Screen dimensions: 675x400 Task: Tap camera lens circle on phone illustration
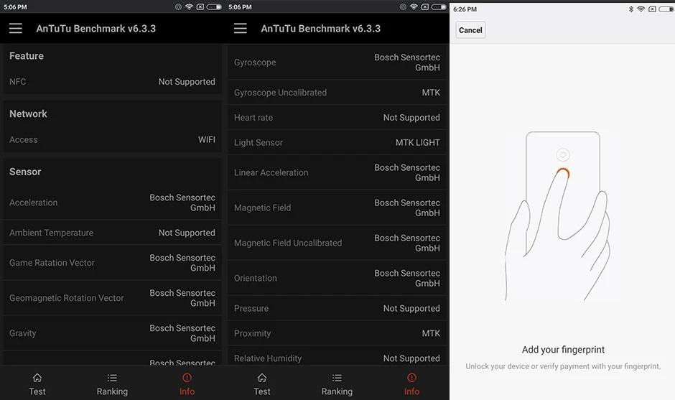tap(563, 154)
